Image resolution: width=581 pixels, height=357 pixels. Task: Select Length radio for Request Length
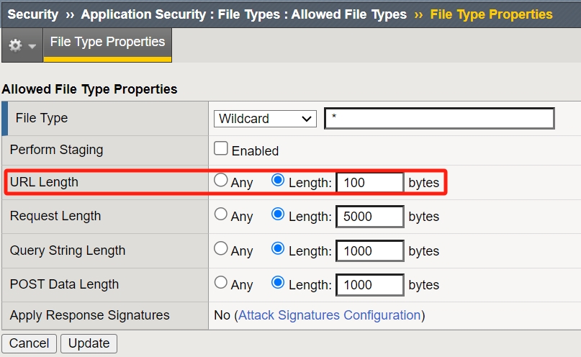pyautogui.click(x=278, y=214)
